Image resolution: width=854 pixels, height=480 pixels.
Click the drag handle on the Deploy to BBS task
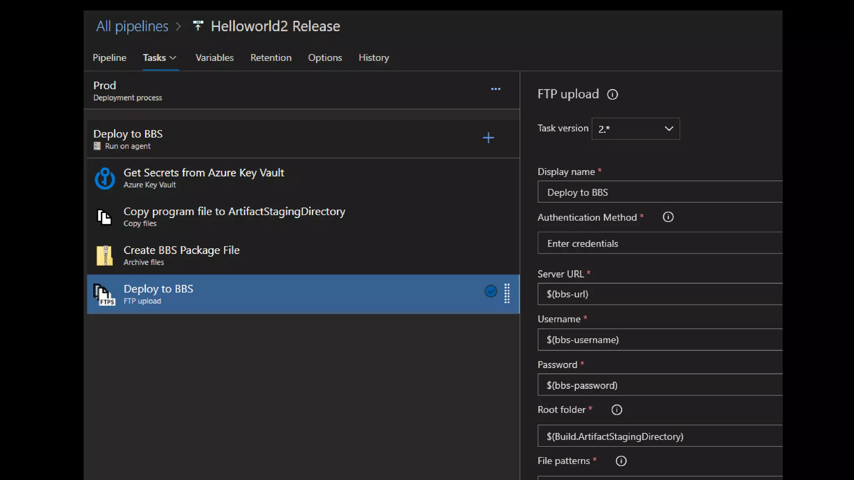pos(507,293)
